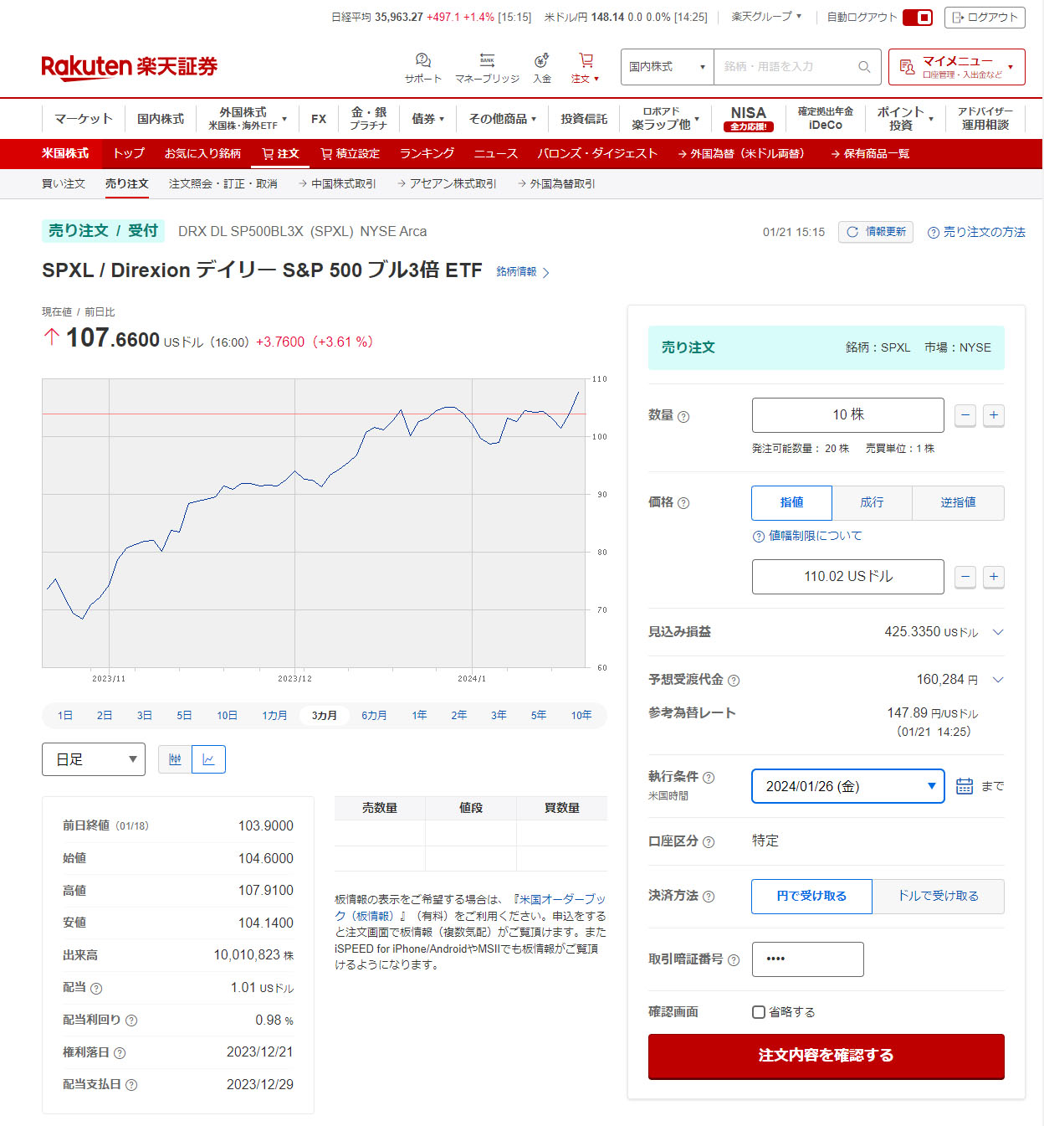
Task: Select ドルで受け取る settlement option
Action: pos(938,896)
